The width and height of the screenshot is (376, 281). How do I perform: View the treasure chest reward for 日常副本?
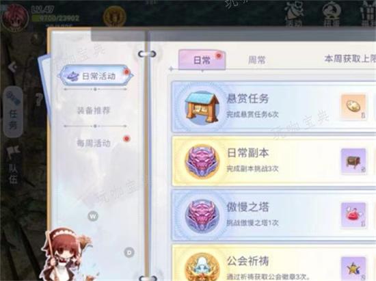(353, 161)
